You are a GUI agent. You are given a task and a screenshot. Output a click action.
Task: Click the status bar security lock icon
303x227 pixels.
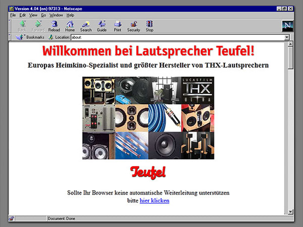(x=12, y=218)
